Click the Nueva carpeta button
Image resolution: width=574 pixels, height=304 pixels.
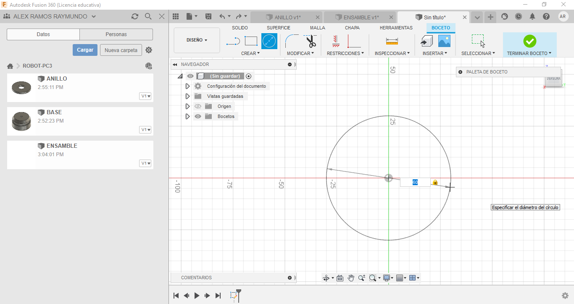(121, 50)
